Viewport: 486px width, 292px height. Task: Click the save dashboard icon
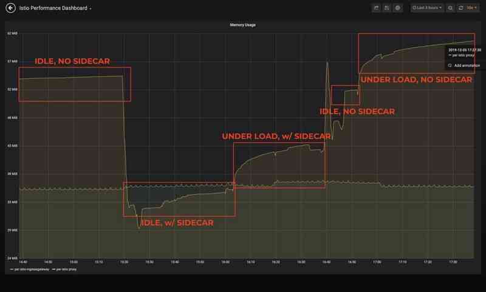[x=387, y=8]
